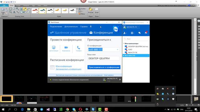The image size is (200, 112).
Task: Open the Email share dropdown
Action: [97, 11]
